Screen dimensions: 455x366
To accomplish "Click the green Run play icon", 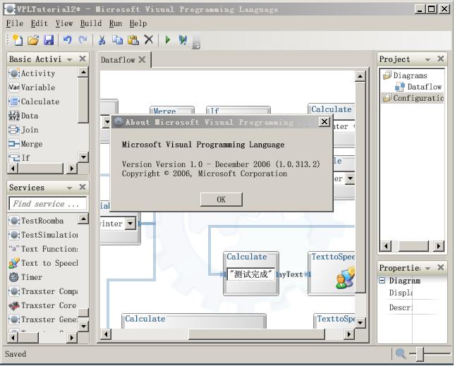I will coord(167,39).
